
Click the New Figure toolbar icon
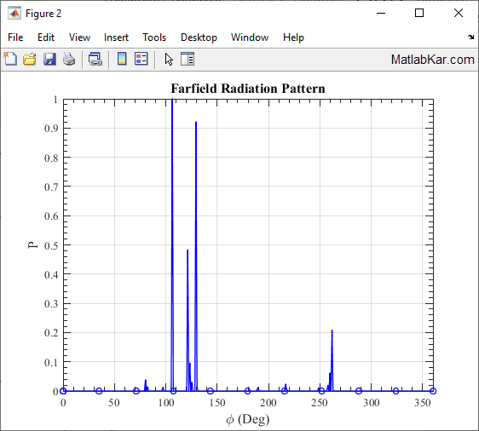pyautogui.click(x=11, y=59)
